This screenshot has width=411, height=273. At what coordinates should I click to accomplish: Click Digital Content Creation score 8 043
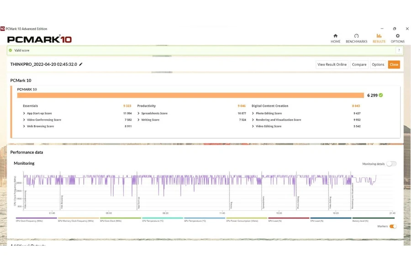click(356, 106)
